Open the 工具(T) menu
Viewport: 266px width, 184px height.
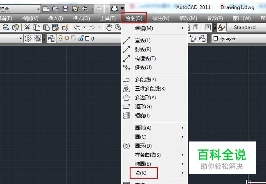pos(108,18)
